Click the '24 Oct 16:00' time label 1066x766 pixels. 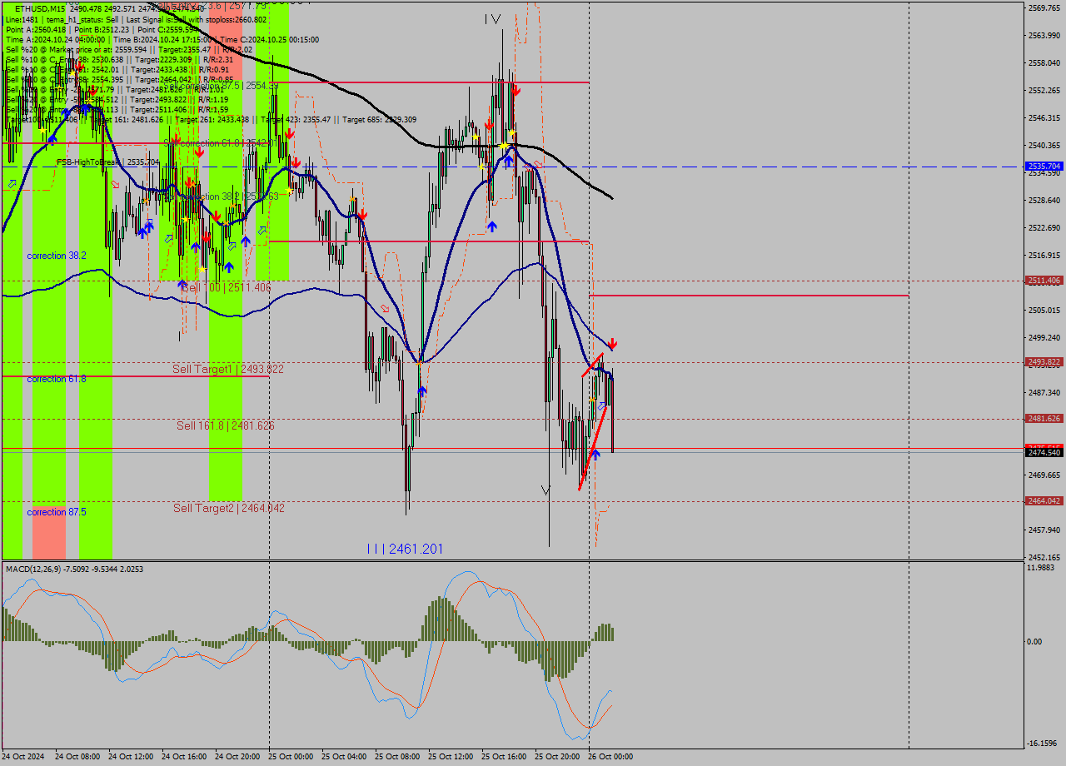pyautogui.click(x=184, y=757)
